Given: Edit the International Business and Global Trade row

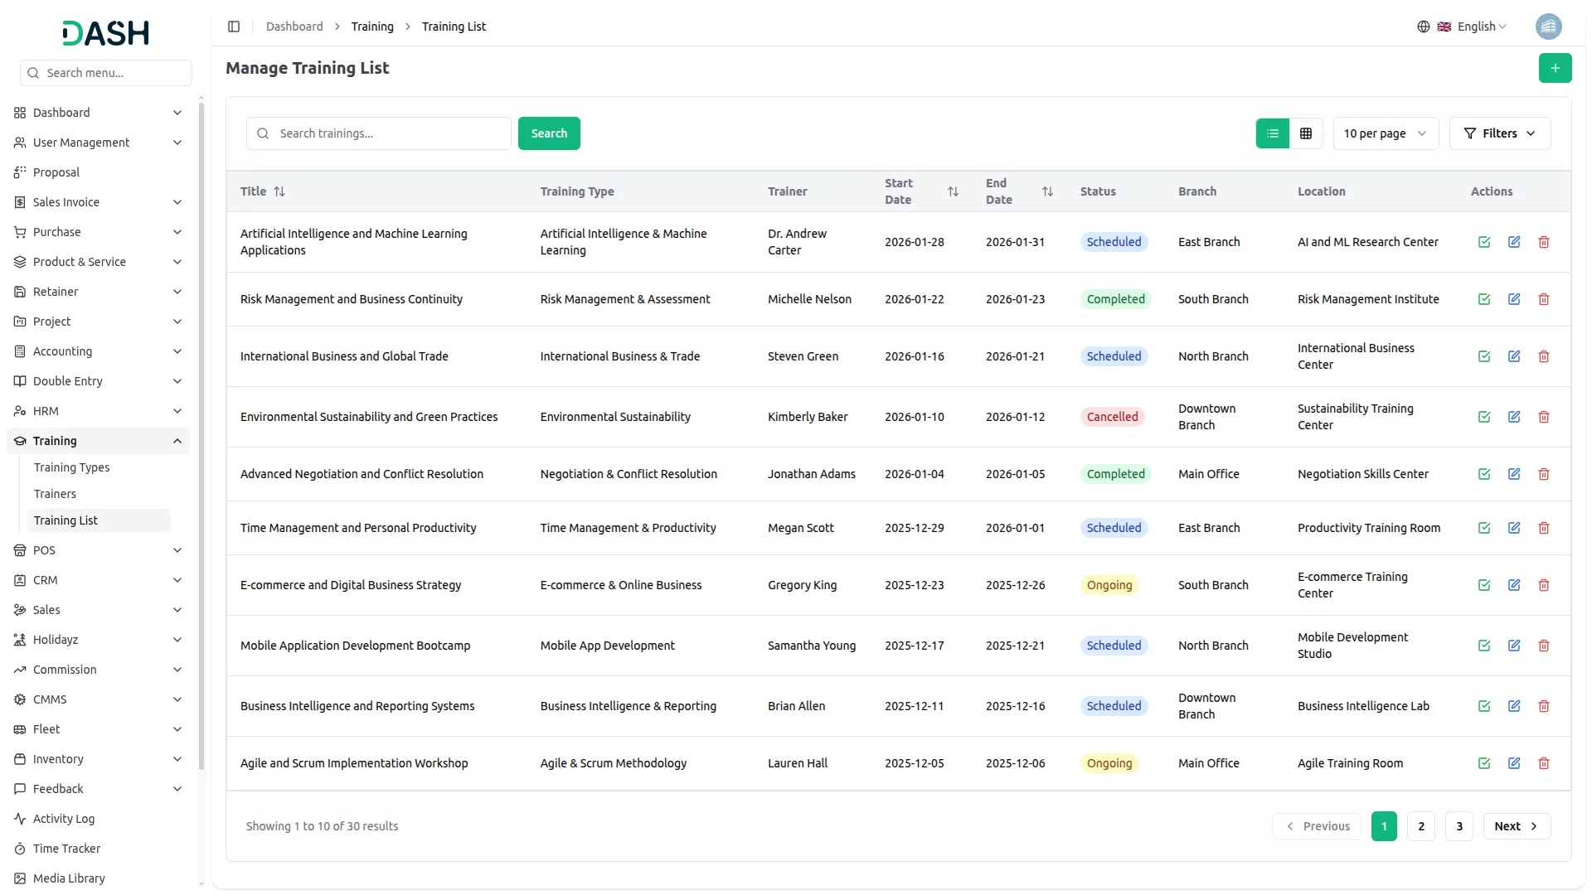Looking at the screenshot, I should (1514, 356).
